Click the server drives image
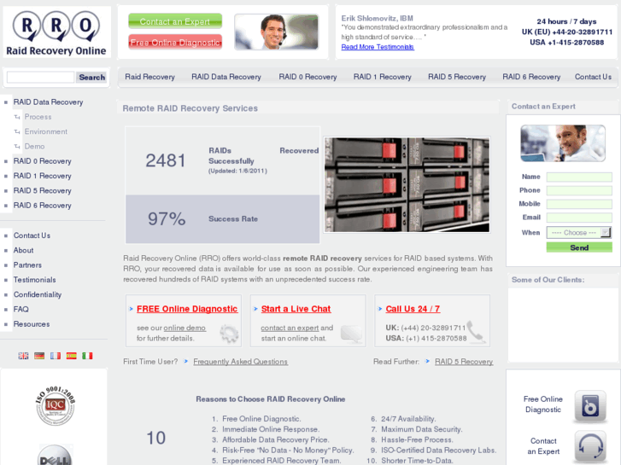Image resolution: width=621 pixels, height=465 pixels. [x=407, y=184]
